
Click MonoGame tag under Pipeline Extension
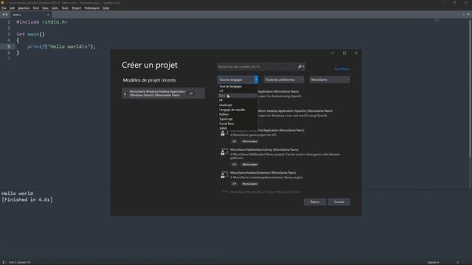tap(249, 183)
